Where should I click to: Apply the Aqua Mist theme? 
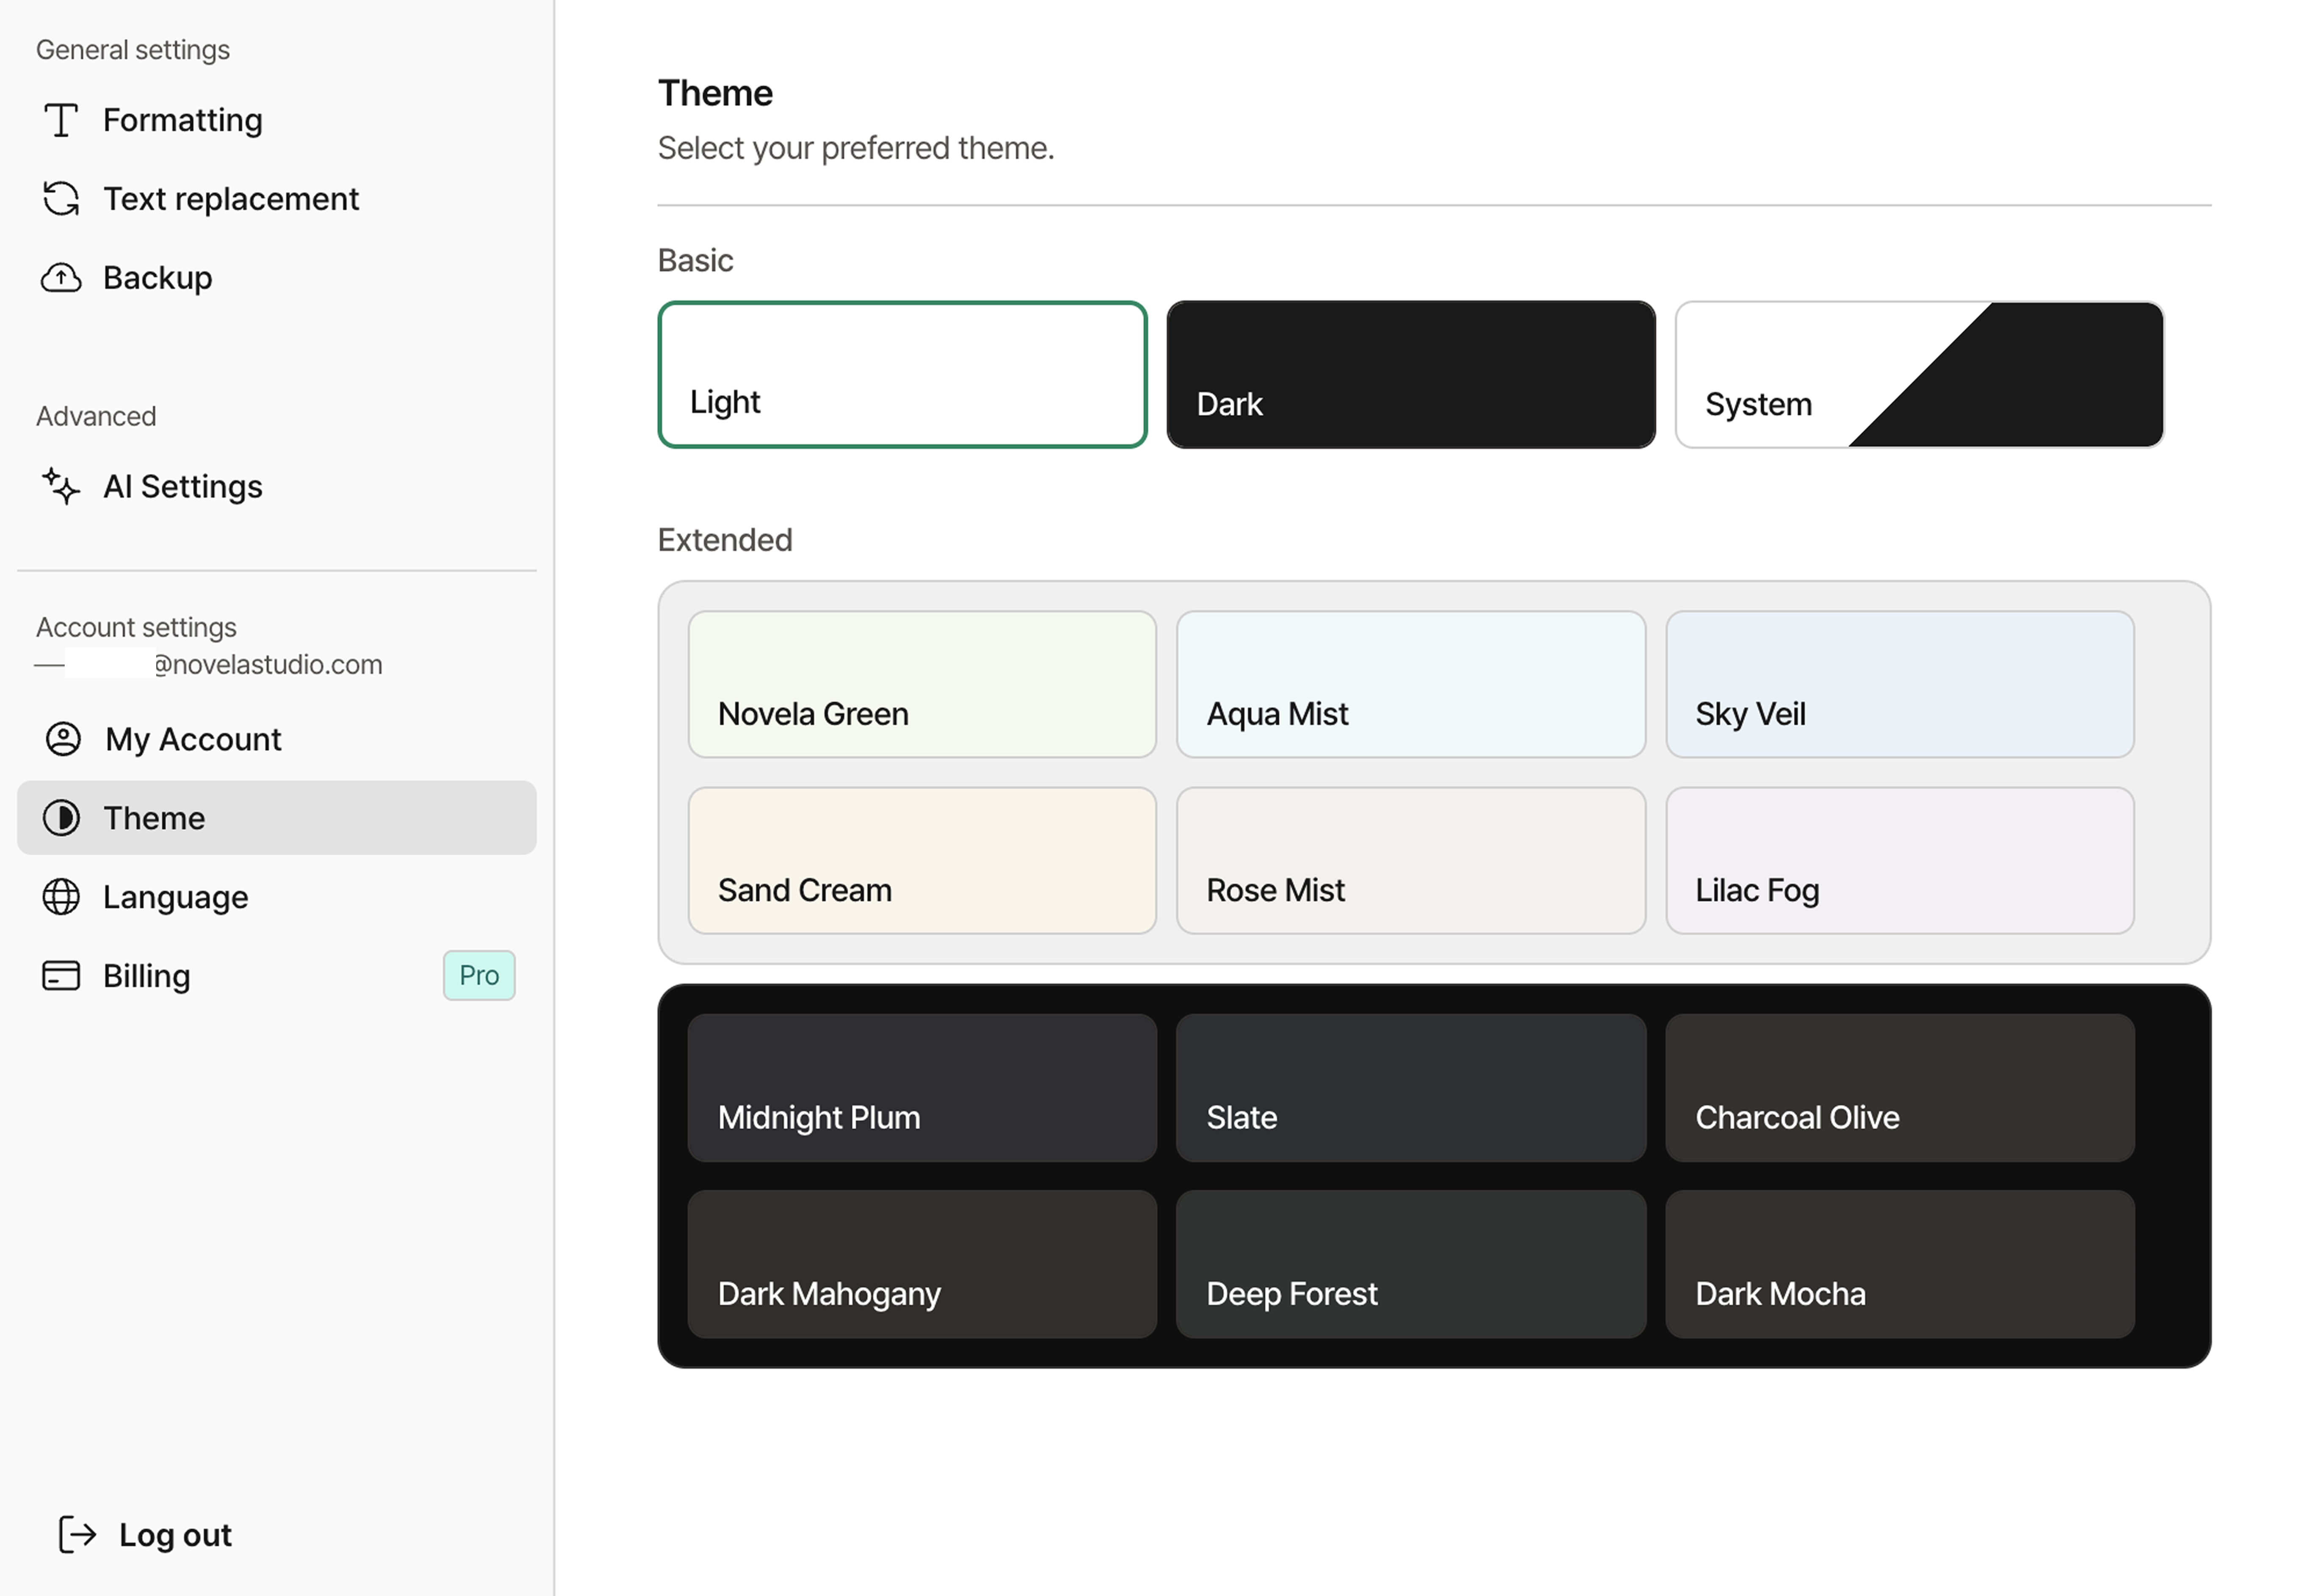pos(1411,684)
